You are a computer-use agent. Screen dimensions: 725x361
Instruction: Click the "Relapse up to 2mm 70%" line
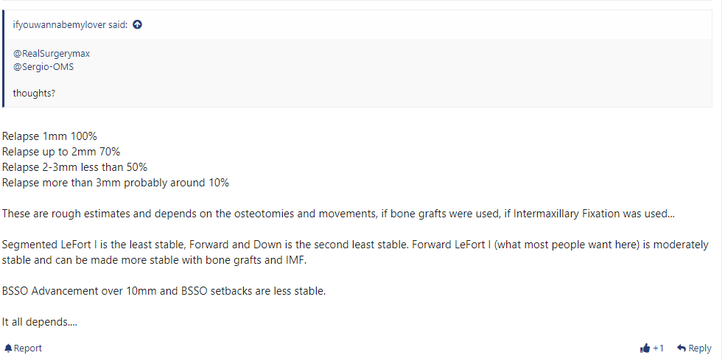coord(61,152)
